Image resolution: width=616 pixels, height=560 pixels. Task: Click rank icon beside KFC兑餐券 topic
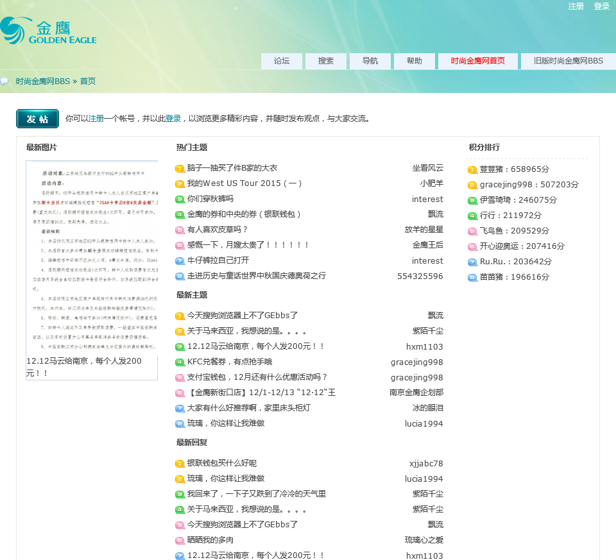click(180, 362)
